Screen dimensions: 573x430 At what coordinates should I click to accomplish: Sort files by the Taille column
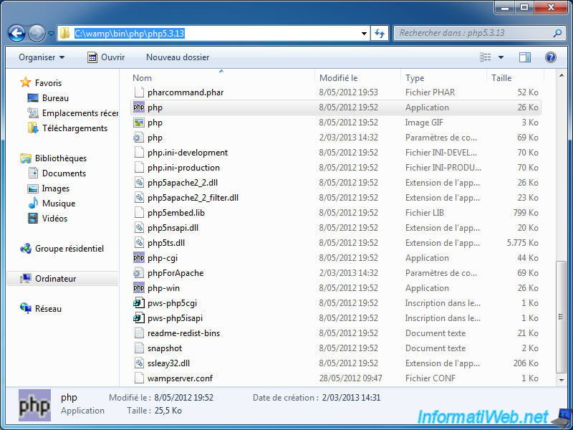(515, 78)
